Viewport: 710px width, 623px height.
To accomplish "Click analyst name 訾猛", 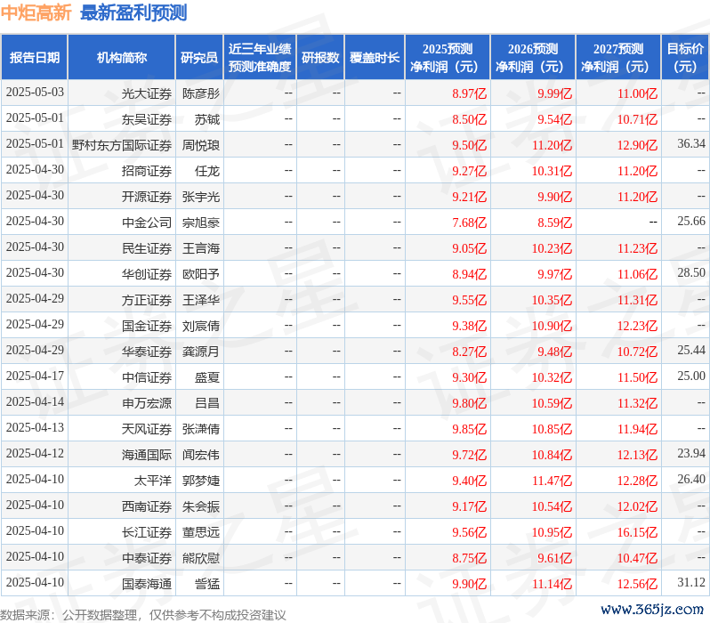I will [207, 584].
